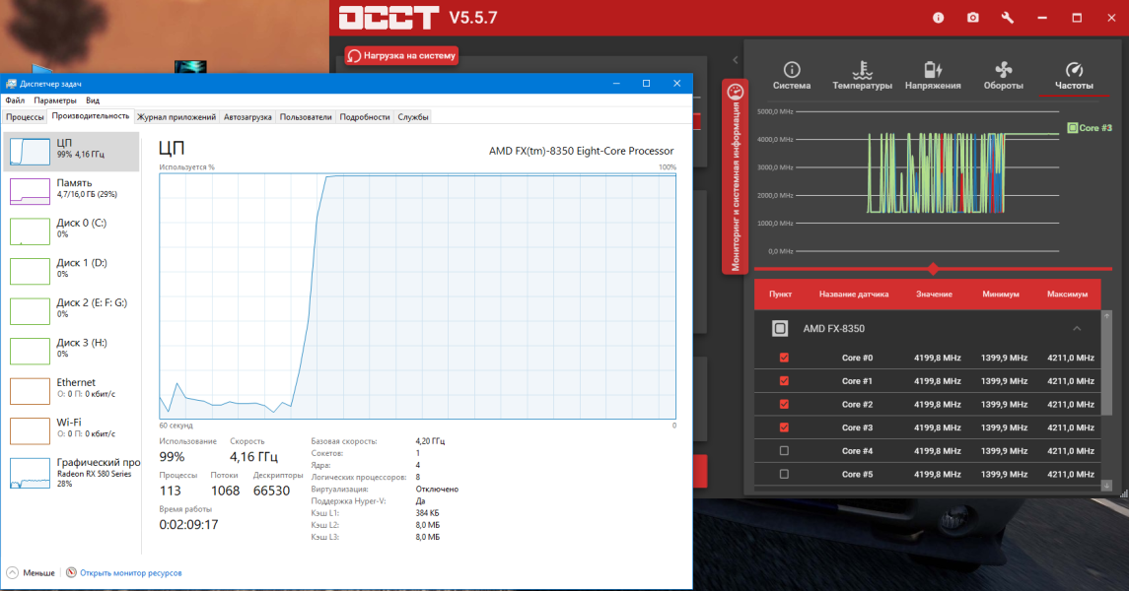The width and height of the screenshot is (1129, 591).
Task: Switch to the Автозагрузка tab
Action: click(247, 117)
